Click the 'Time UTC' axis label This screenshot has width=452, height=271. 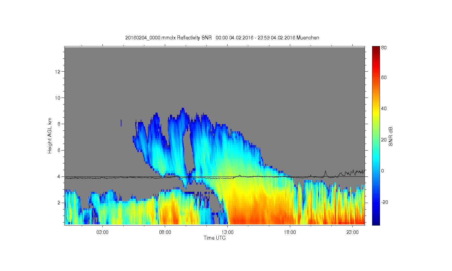215,238
